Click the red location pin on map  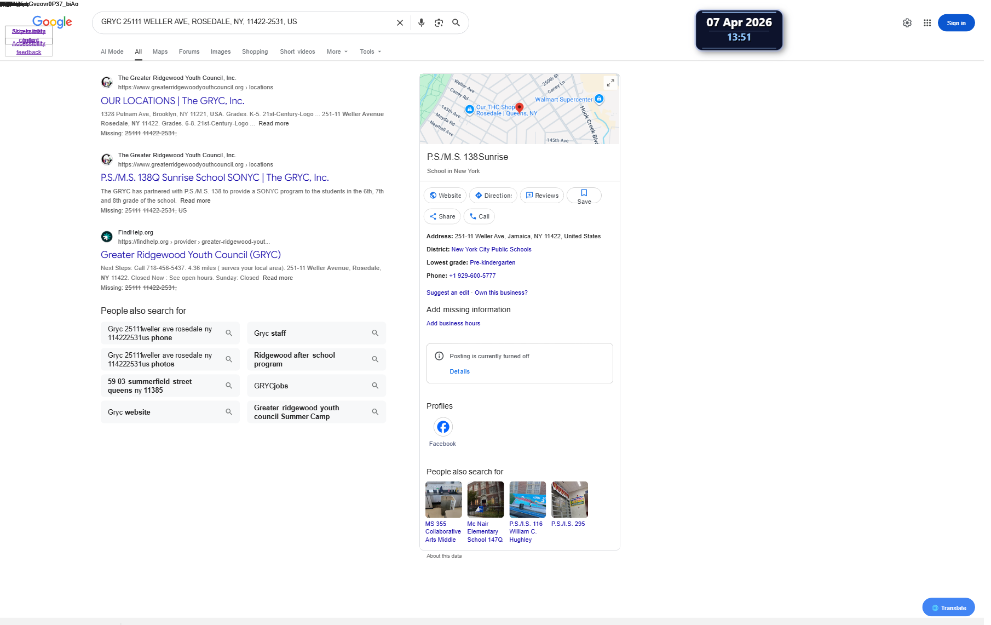(x=520, y=107)
